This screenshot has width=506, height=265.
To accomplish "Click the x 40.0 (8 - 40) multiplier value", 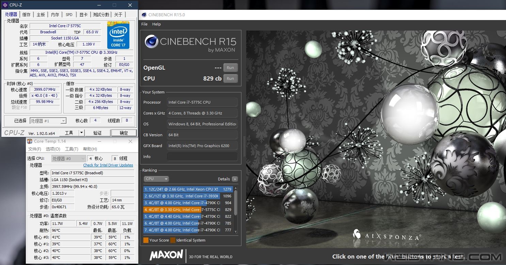I will click(44, 96).
